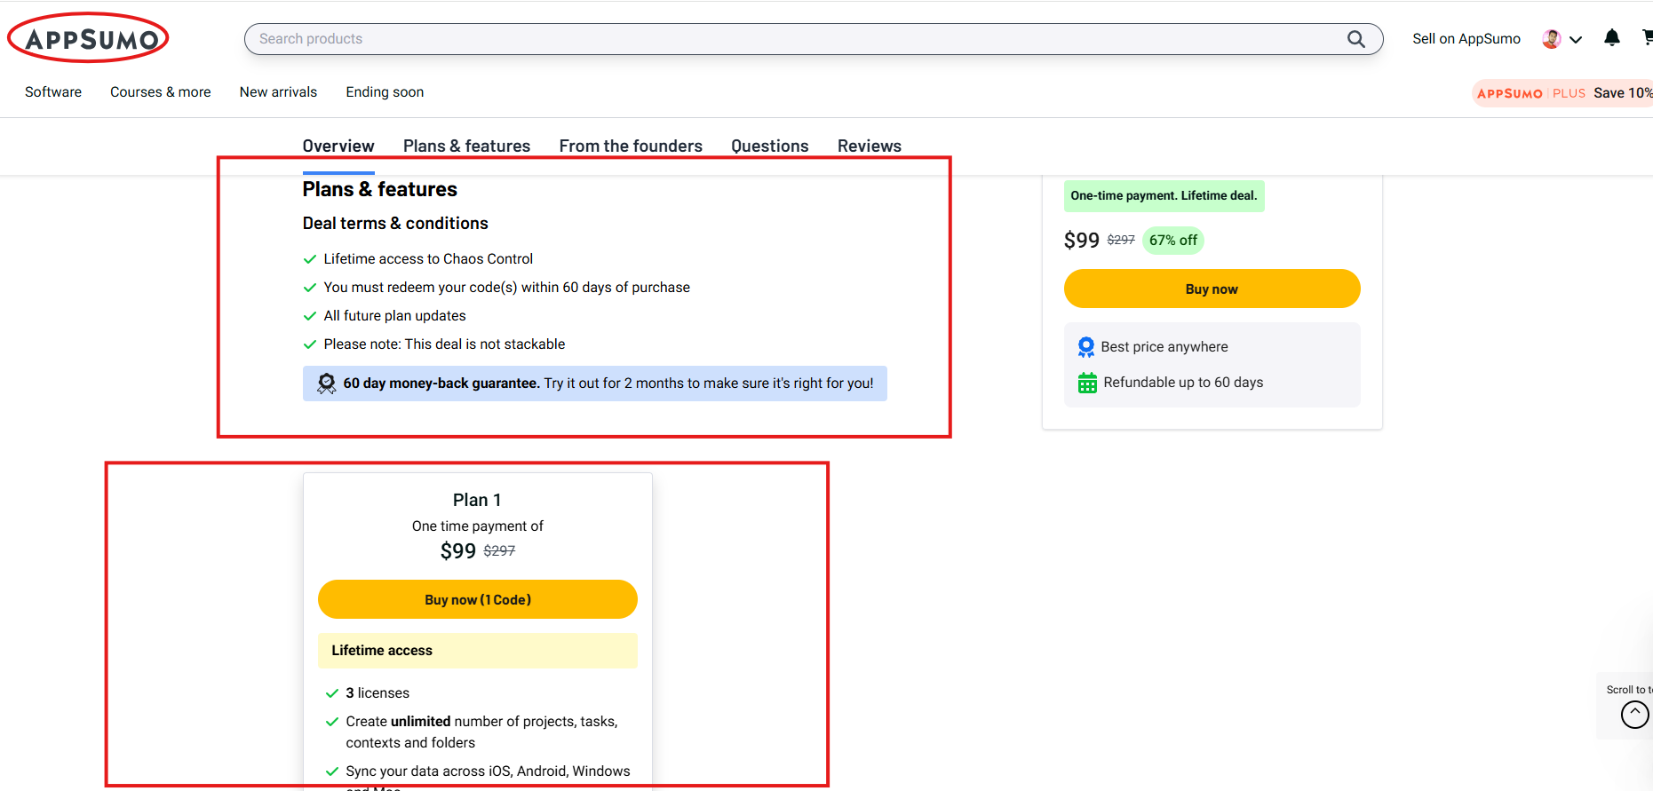1653x791 pixels.
Task: Open the Software menu
Action: [53, 92]
